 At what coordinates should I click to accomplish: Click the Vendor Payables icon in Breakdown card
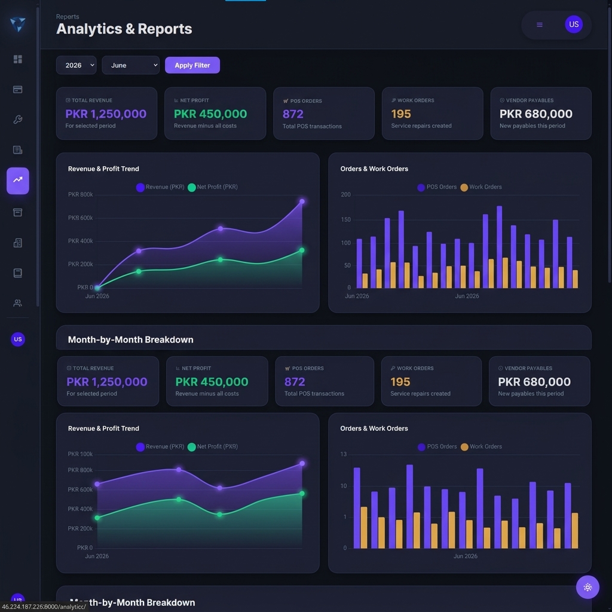click(500, 368)
